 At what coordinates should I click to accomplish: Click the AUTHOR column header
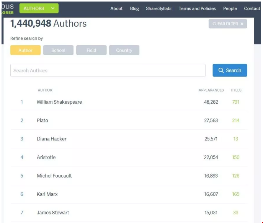[x=45, y=90]
